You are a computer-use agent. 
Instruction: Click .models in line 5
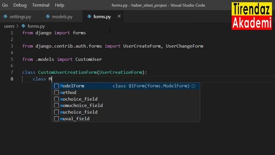click(45, 59)
